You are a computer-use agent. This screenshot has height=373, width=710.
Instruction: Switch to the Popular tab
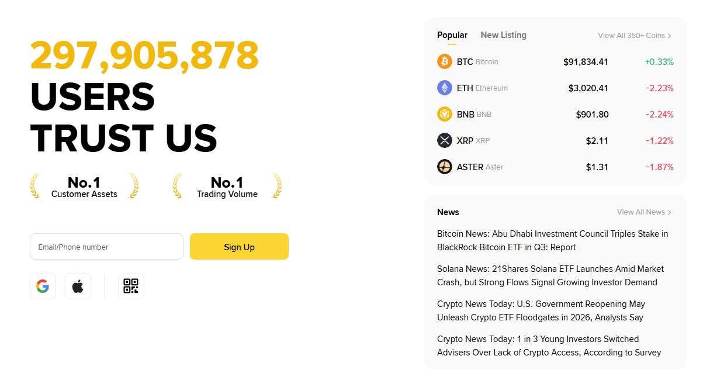[x=452, y=35]
